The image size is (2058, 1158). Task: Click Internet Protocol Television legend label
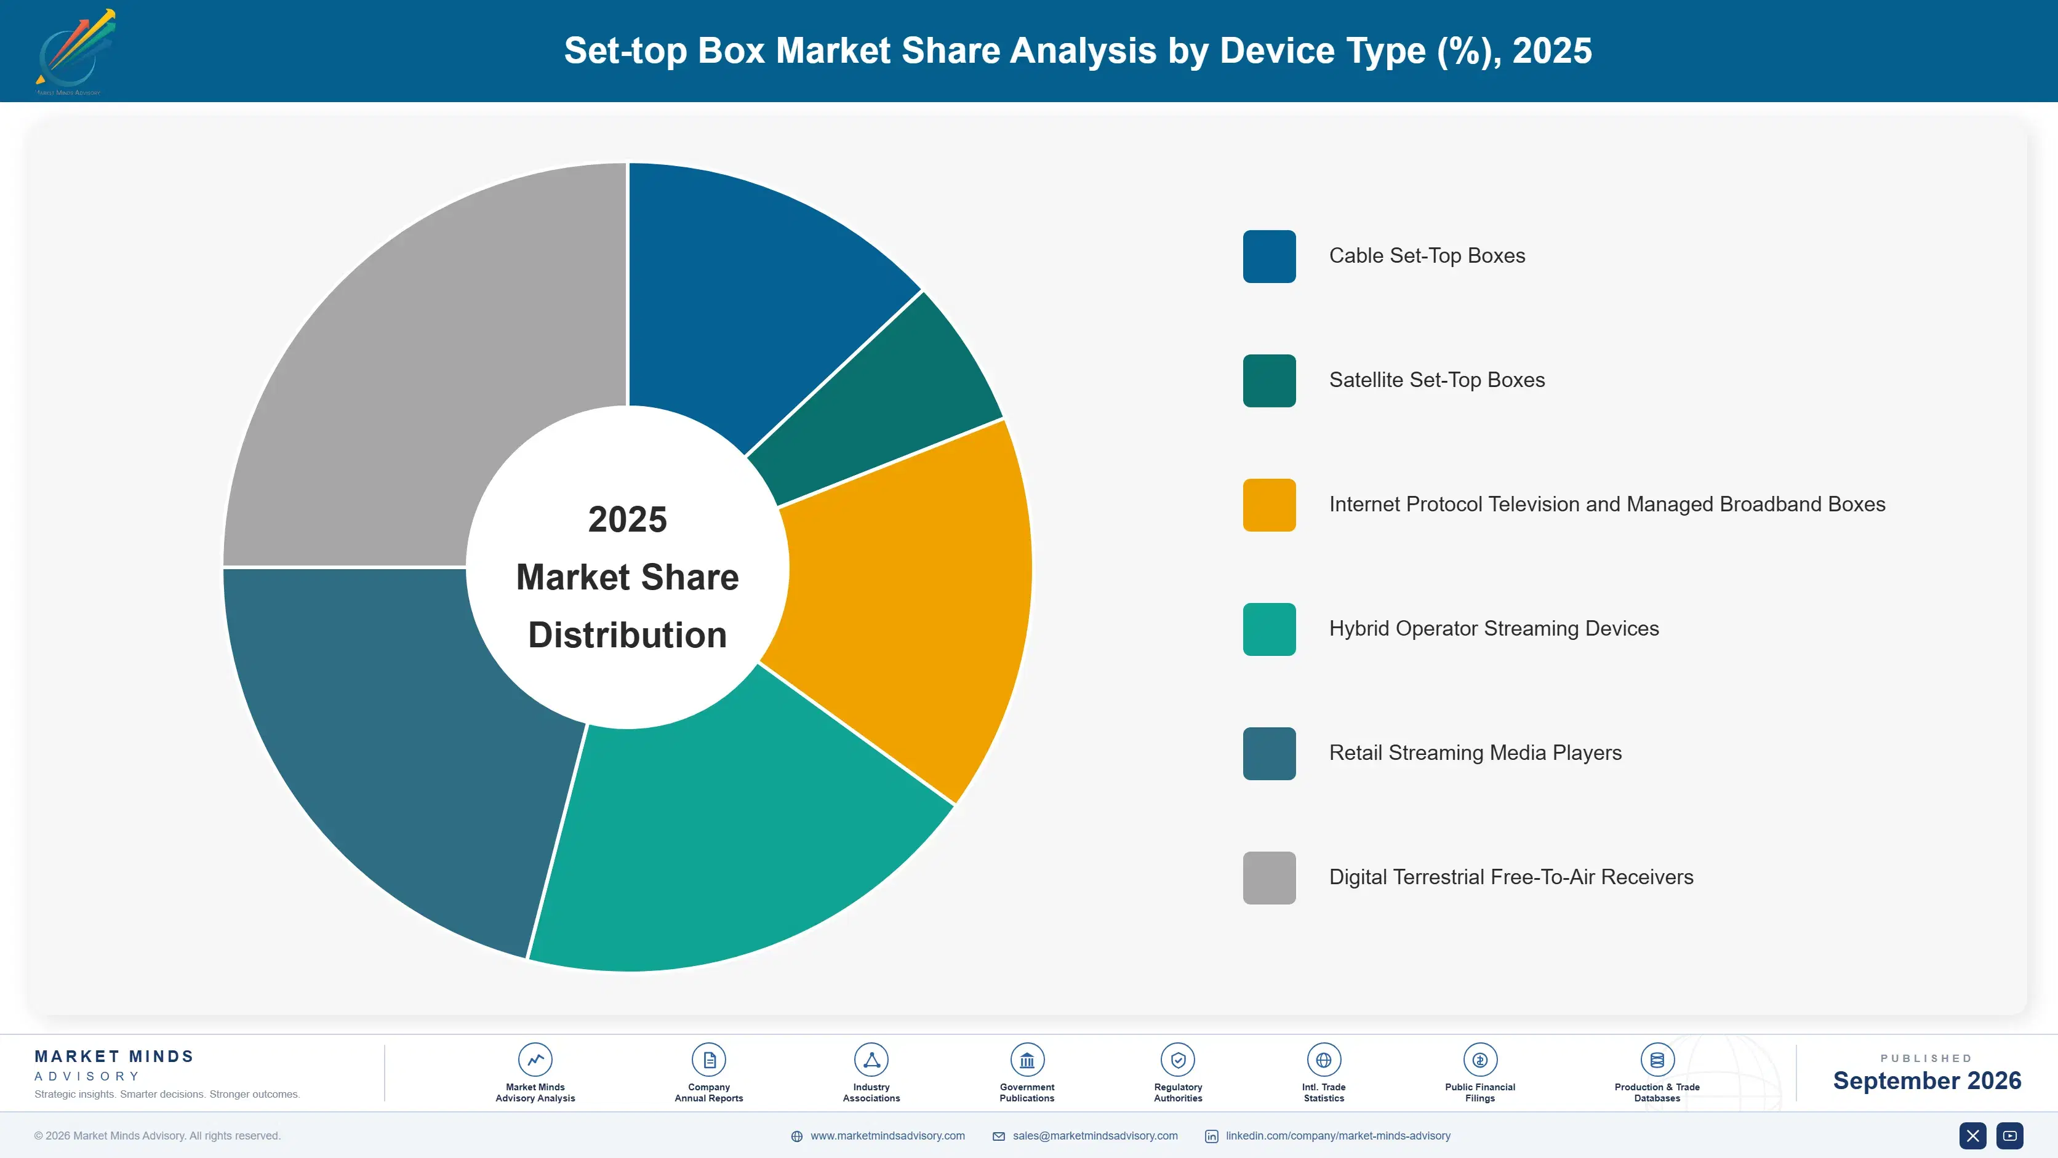tap(1607, 504)
